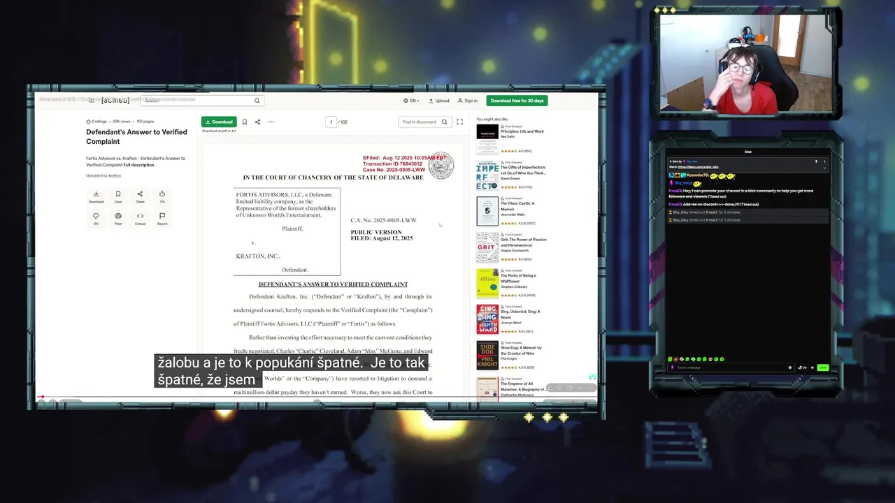
Task: Share the document using the toolbar share icon
Action: coord(257,122)
